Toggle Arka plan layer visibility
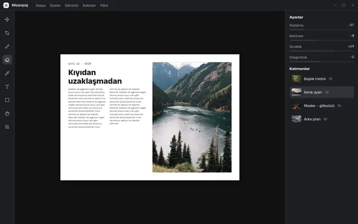The width and height of the screenshot is (358, 224). tap(326, 119)
